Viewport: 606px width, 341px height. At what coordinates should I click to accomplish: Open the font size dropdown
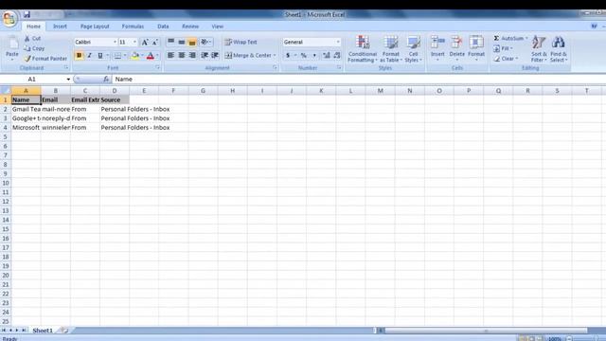134,42
